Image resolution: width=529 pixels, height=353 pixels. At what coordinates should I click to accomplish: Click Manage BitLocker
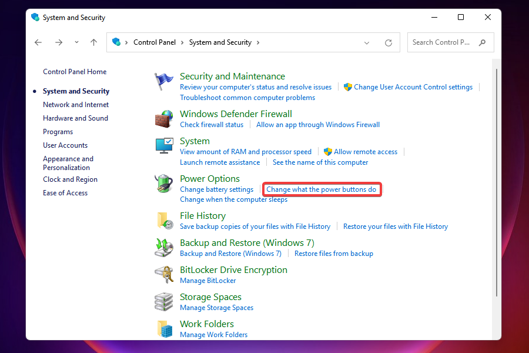pos(208,281)
